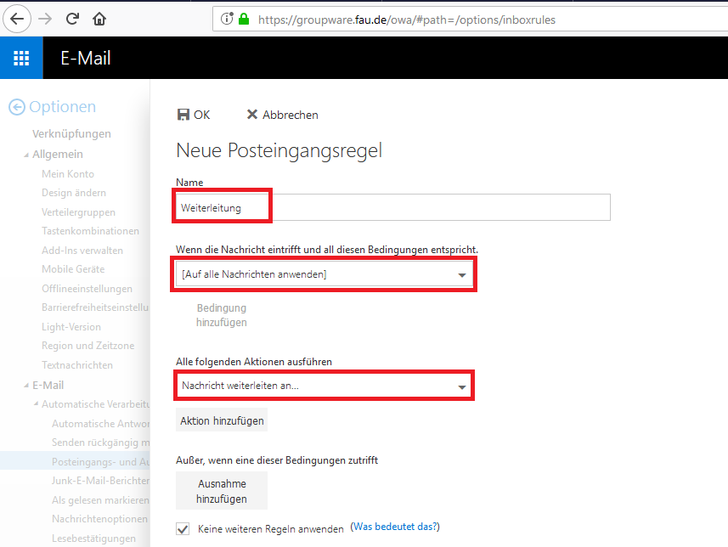Select 'Mein Konto' in options menu
The width and height of the screenshot is (728, 547).
point(68,174)
